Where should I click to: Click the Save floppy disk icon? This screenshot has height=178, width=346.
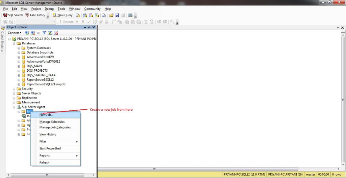117,15
